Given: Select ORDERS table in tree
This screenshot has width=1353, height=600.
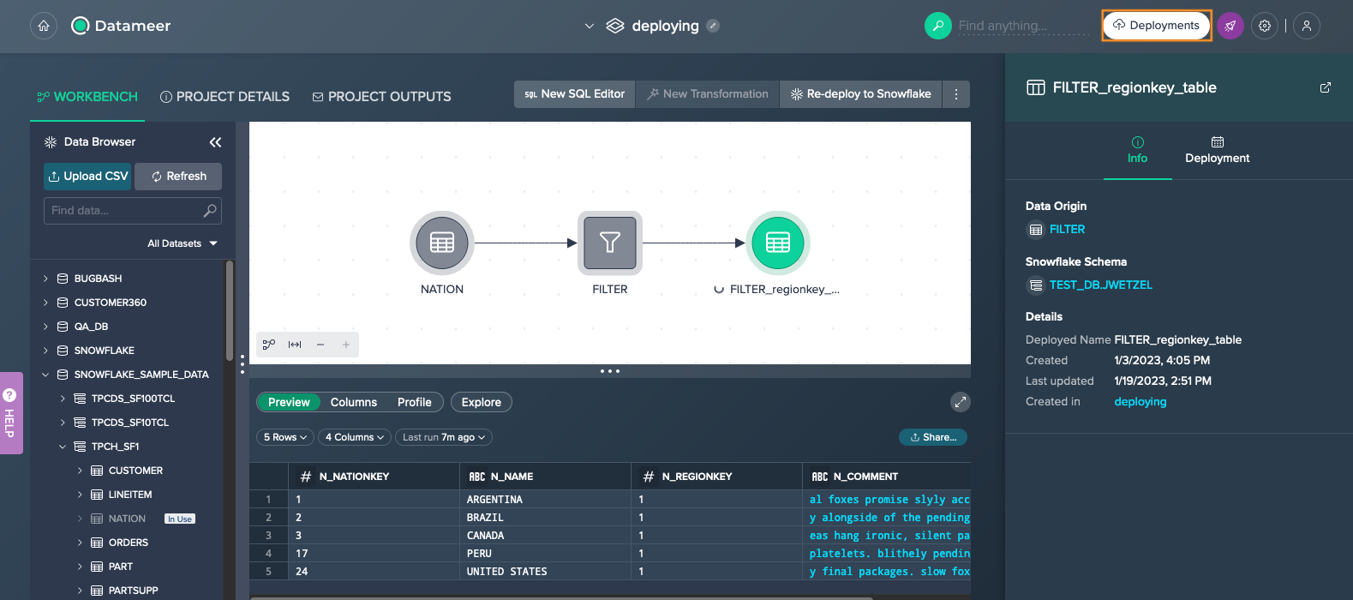Looking at the screenshot, I should pyautogui.click(x=129, y=543).
